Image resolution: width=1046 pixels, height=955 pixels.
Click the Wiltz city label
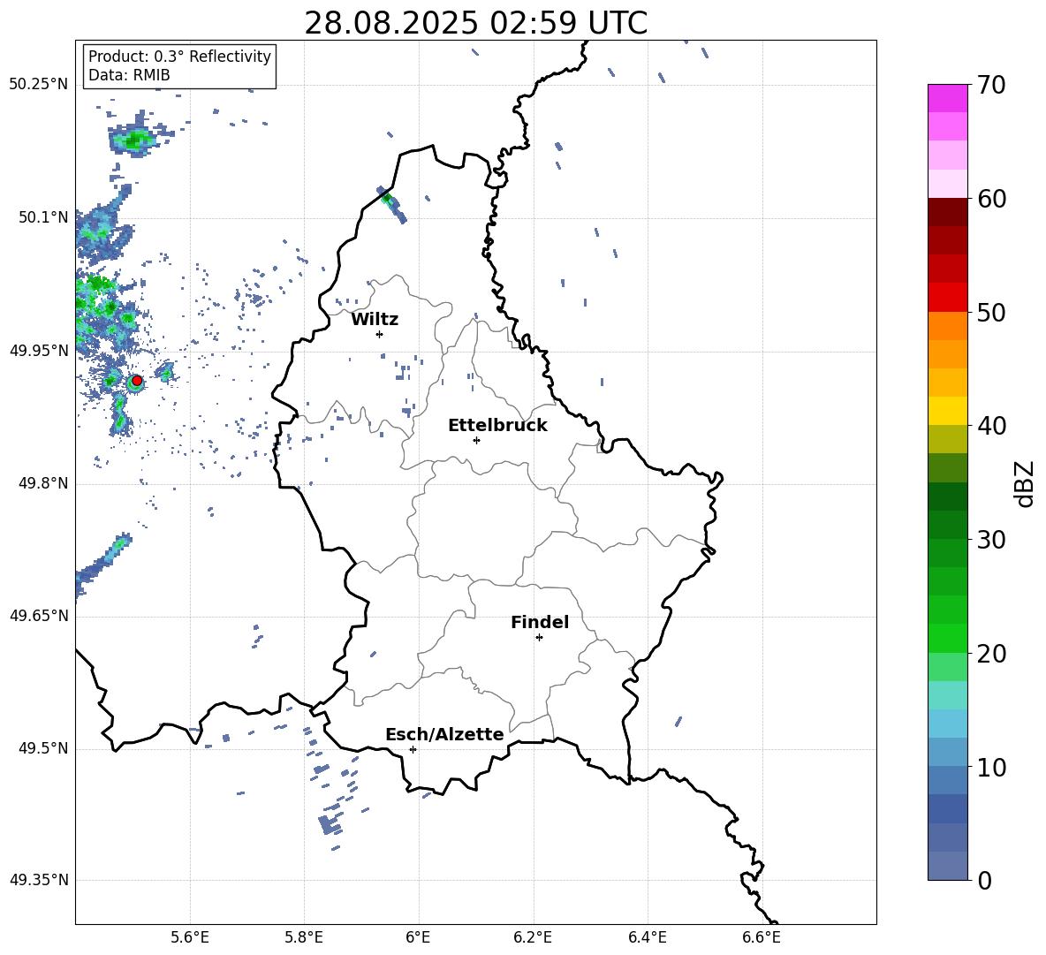[x=375, y=320]
